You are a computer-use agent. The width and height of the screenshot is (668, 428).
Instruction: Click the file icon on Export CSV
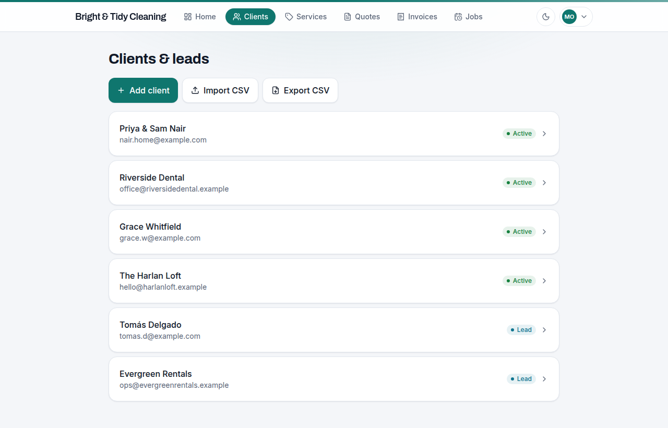tap(276, 90)
